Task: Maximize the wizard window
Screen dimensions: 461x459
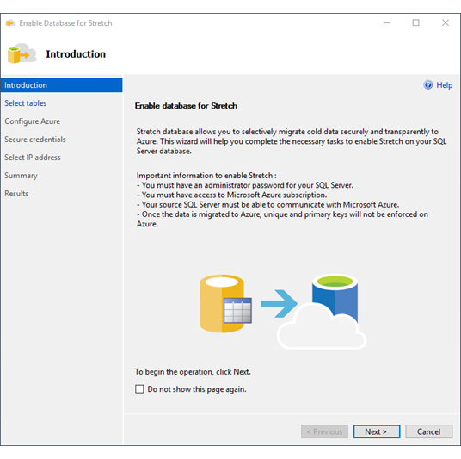Action: (415, 22)
